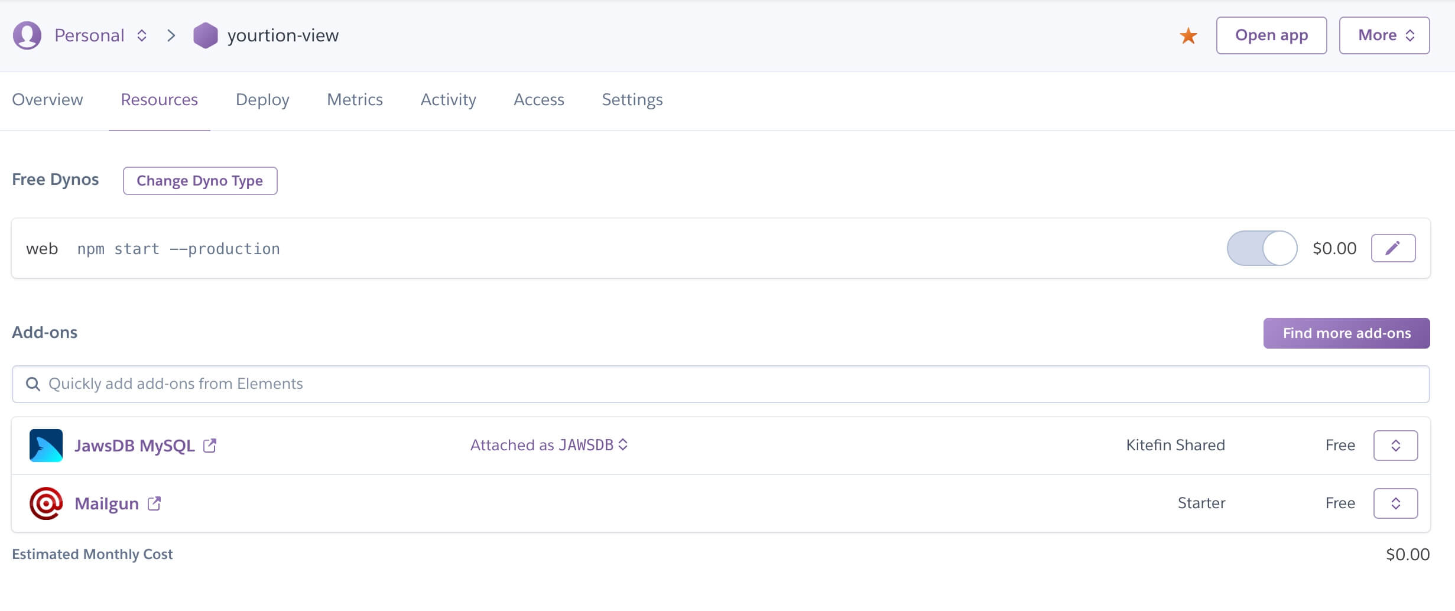The width and height of the screenshot is (1455, 611).
Task: Expand the Attached as JAWSDB dropdown
Action: pyautogui.click(x=548, y=445)
